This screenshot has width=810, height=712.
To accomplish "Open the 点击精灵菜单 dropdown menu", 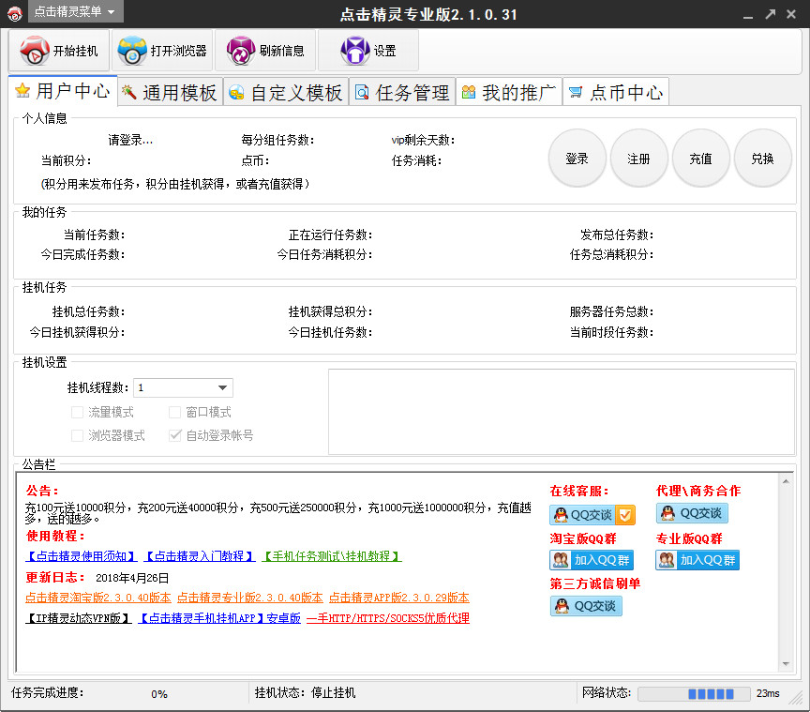I will [74, 12].
